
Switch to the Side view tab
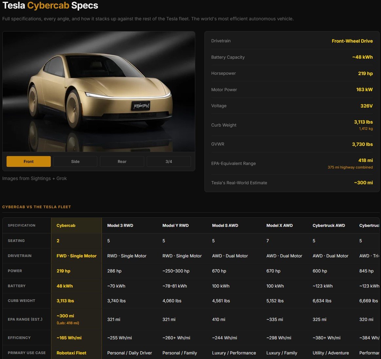click(75, 162)
